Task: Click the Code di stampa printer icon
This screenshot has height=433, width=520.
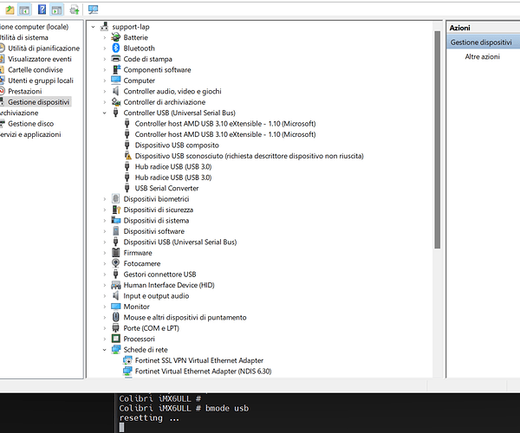Action: tap(116, 59)
